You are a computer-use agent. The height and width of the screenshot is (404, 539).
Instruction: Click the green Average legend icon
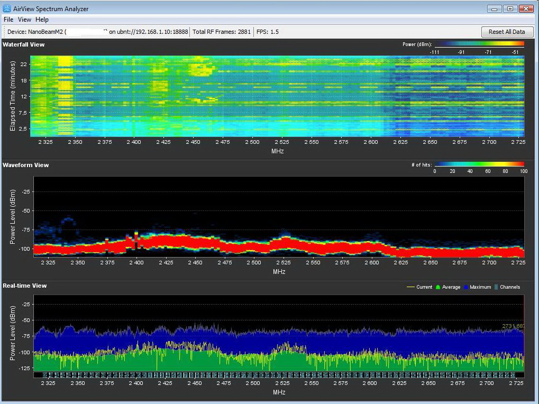[437, 287]
